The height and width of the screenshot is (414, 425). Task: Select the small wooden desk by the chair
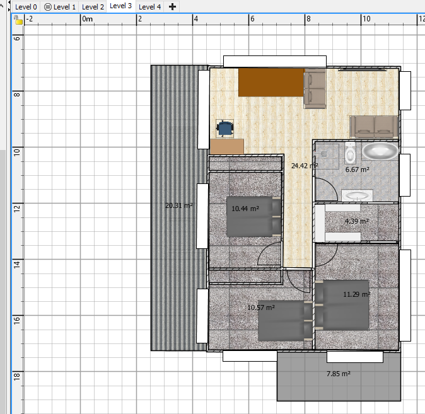pyautogui.click(x=226, y=146)
